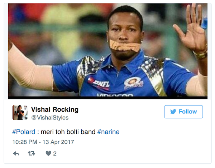This screenshot has width=215, height=168.
Task: Click the Twitter bird icon in Follow button
Action: (173, 112)
